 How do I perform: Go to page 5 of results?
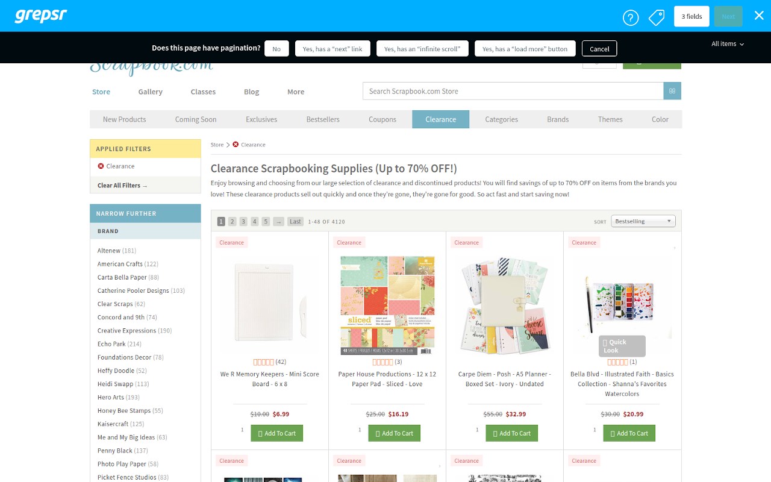click(x=266, y=222)
